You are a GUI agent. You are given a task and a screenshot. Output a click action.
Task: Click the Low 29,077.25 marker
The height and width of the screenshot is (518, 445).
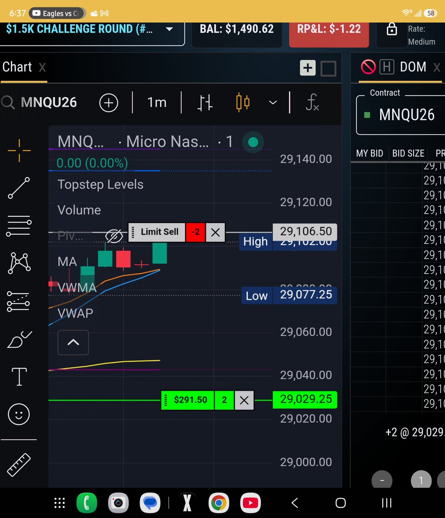[x=289, y=296]
